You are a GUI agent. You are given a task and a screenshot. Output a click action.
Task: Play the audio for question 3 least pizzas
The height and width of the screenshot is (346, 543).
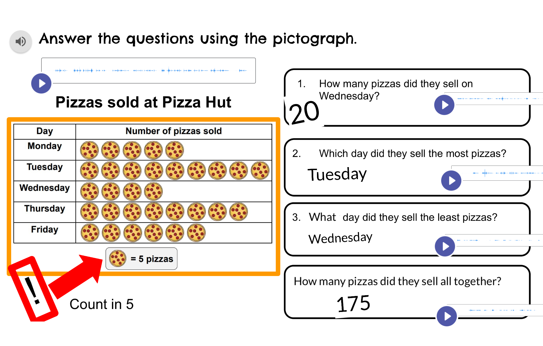tap(445, 246)
